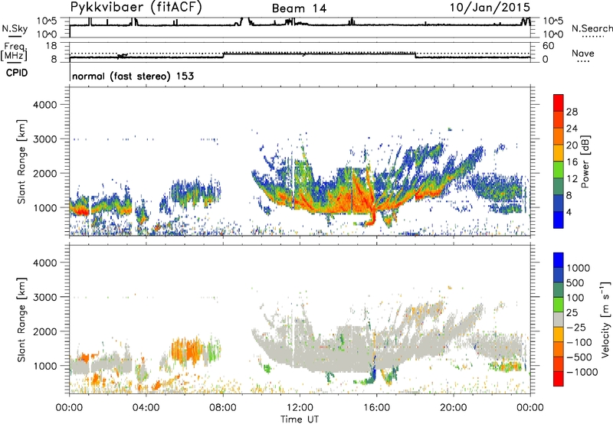
Task: Click the 04:00 time tick label
Action: pyautogui.click(x=146, y=408)
